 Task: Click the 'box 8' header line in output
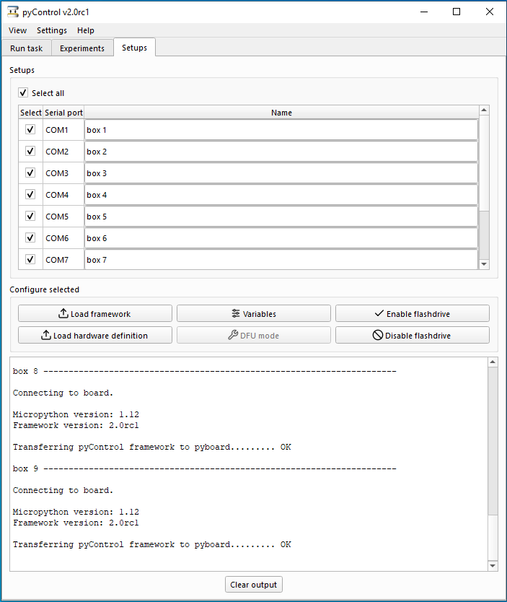point(204,371)
